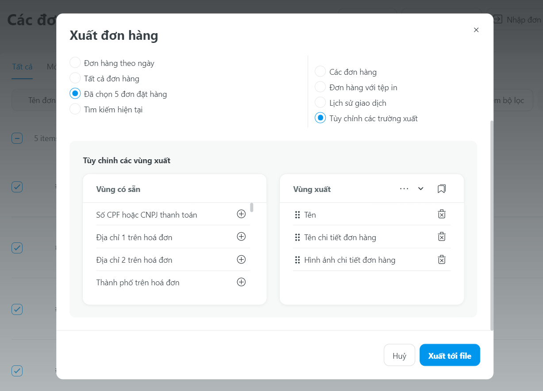Screen dimensions: 543x391
Task: Select Tìm kiếm hiện tại option
Action: pos(75,109)
